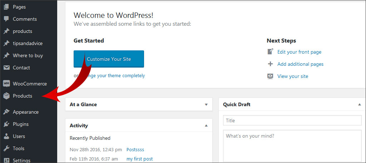Click the Tools wrench icon
The image size is (366, 163).
click(x=6, y=148)
